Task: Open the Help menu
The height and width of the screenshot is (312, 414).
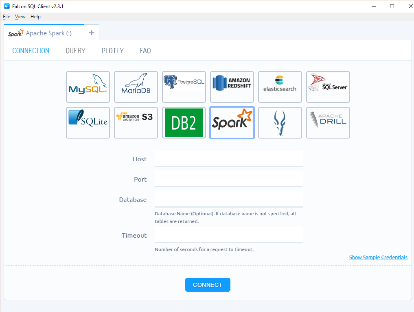Action: pos(36,17)
